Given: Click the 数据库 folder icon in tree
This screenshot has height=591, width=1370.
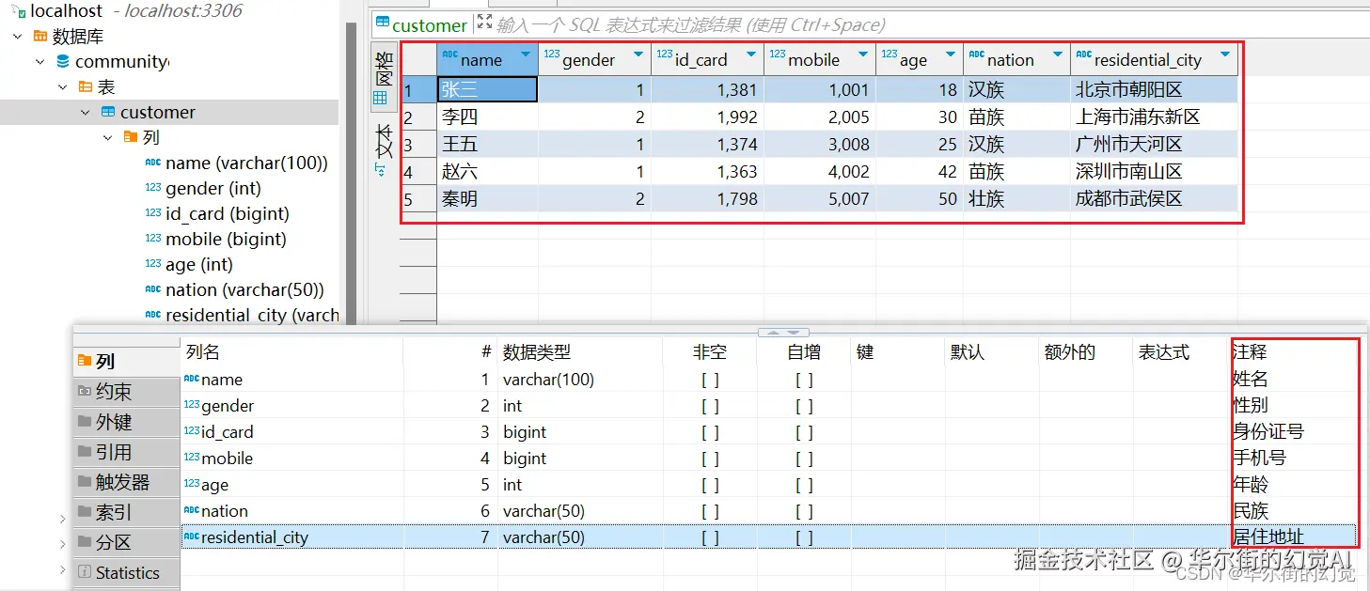Looking at the screenshot, I should point(40,37).
